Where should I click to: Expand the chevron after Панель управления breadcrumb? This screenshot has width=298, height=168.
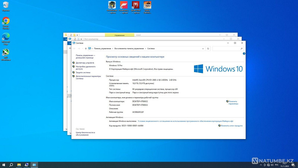coord(113,49)
